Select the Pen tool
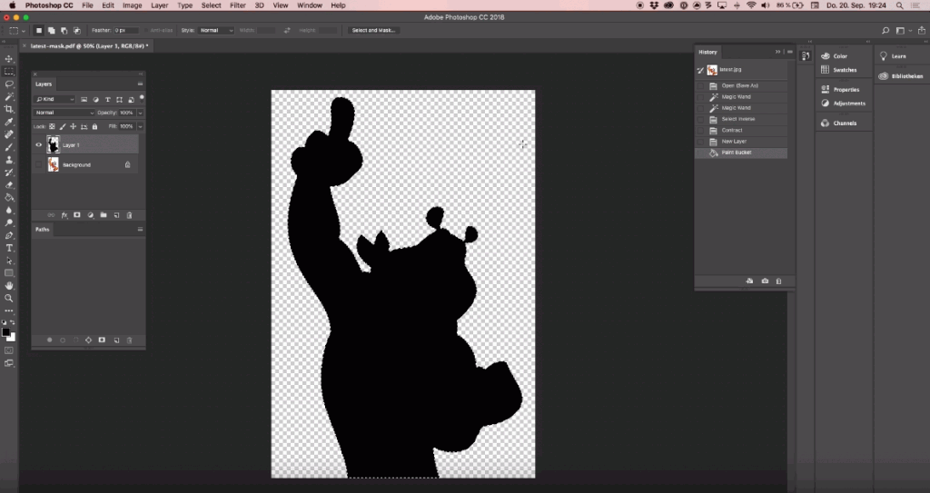Screen dimensions: 930x493 pyautogui.click(x=9, y=235)
